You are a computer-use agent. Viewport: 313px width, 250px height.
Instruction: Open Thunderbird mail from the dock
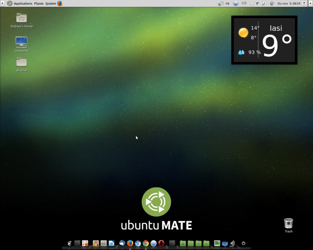[x=122, y=243]
